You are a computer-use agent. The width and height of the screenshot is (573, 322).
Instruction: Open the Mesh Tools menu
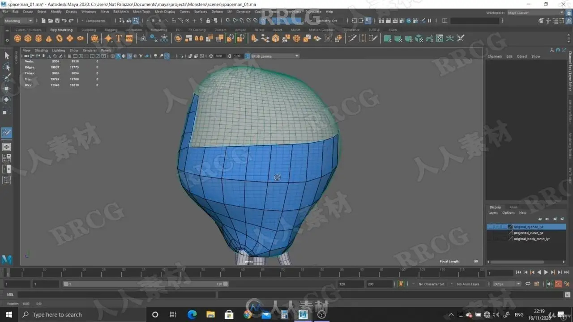141,12
